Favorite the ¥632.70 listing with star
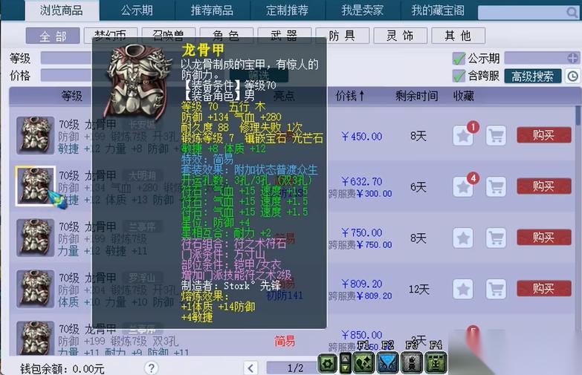Viewport: 582px width, 375px height. click(463, 186)
